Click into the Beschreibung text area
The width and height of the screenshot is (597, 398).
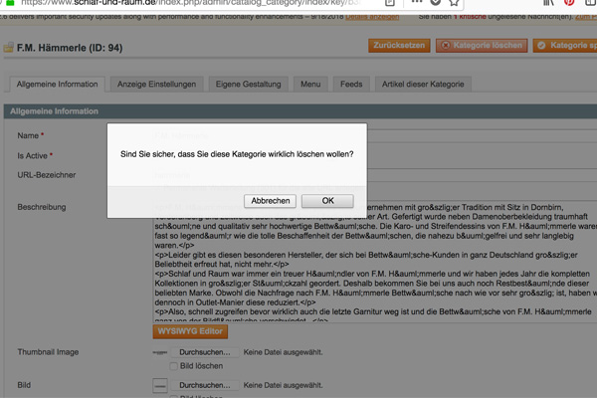pyautogui.click(x=368, y=259)
